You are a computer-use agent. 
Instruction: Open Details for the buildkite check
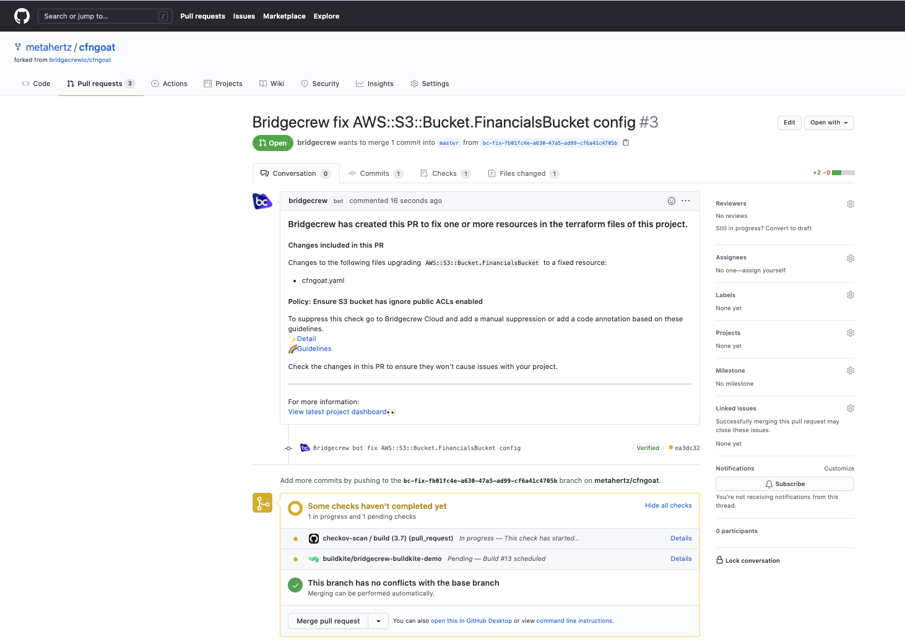pos(681,559)
